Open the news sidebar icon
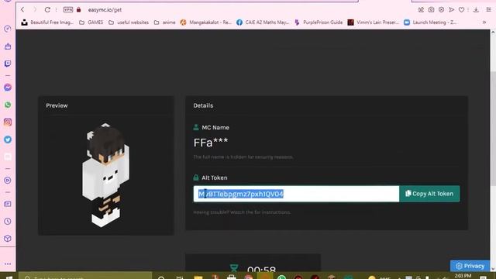 (8, 204)
